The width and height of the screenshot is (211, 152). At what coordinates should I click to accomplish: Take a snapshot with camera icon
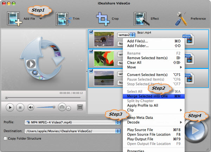(x=62, y=107)
